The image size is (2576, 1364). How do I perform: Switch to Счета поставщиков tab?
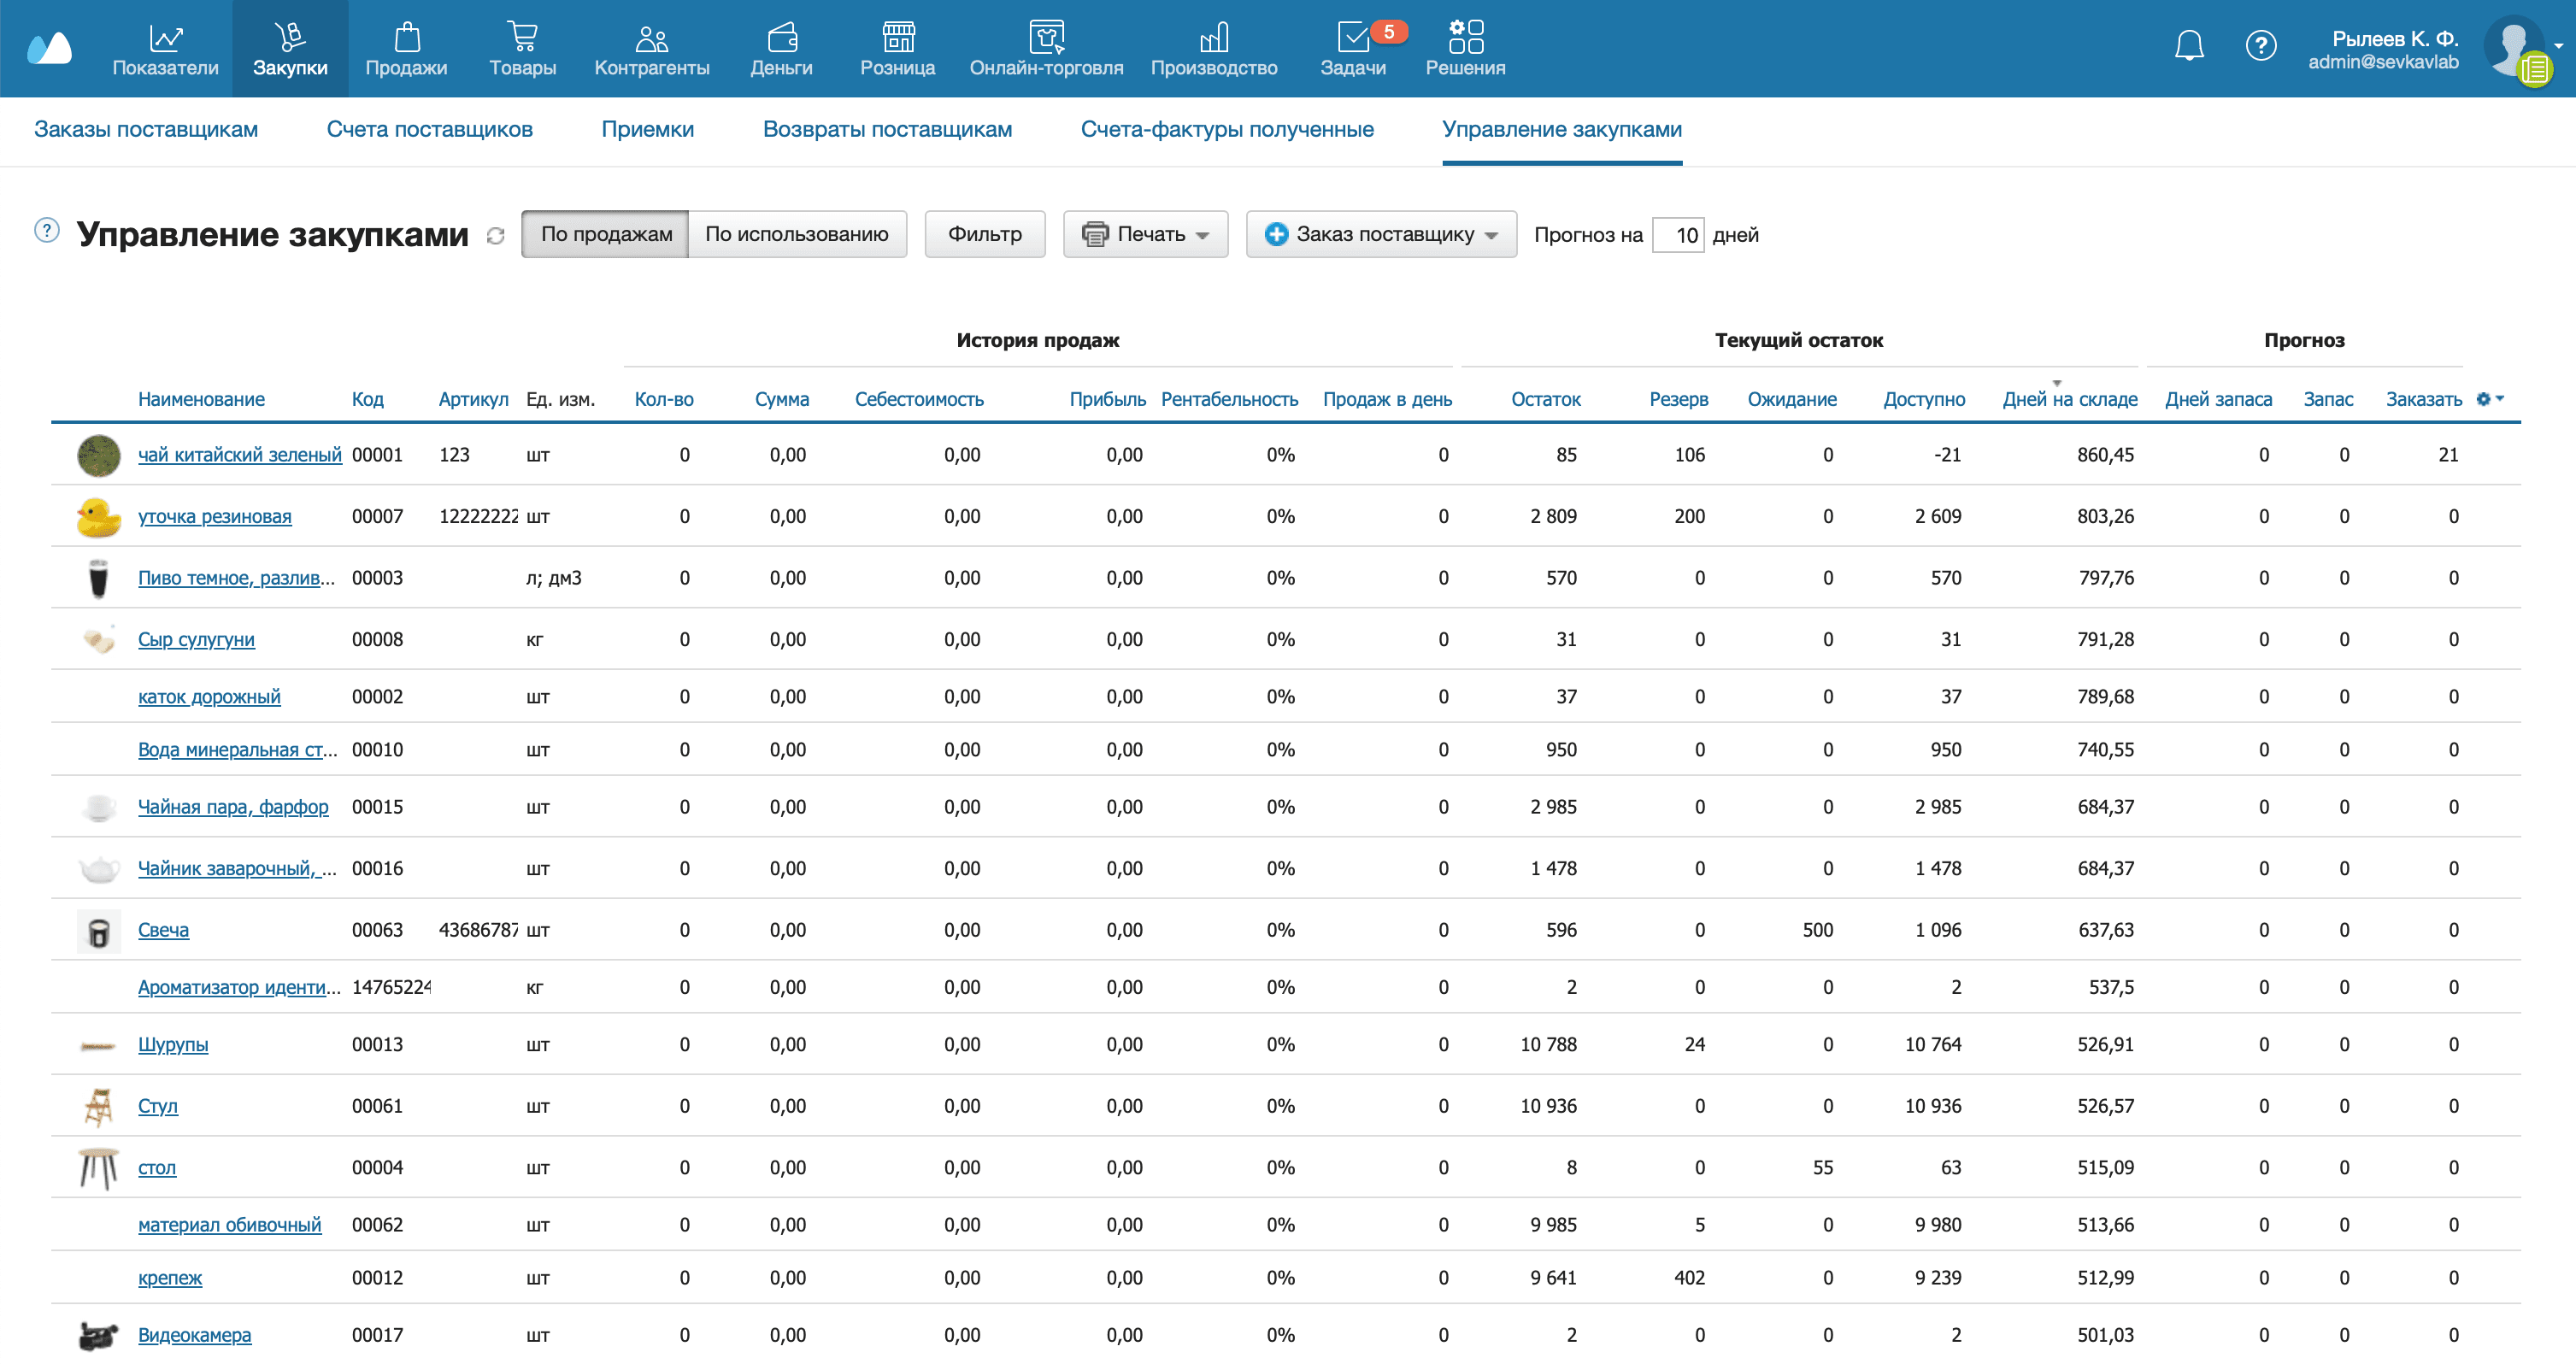[x=429, y=129]
